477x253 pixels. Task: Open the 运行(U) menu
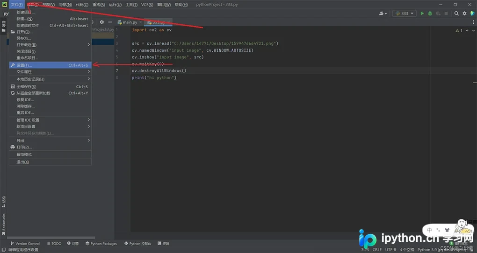coord(116,5)
